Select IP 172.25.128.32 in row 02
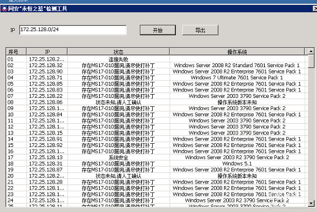Screen dimensions: 317x212 pos(46,66)
